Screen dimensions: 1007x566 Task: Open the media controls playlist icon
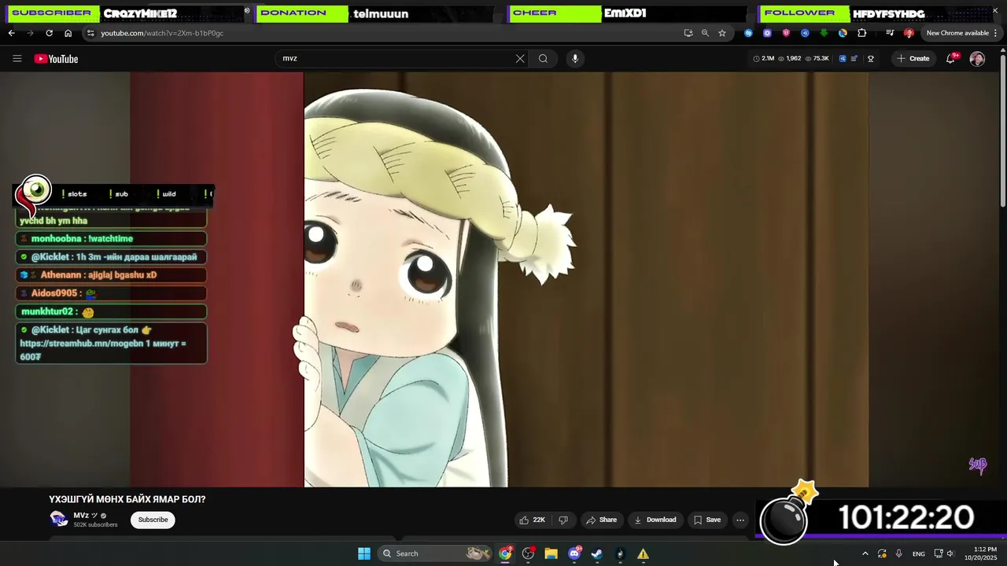890,33
